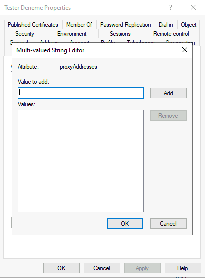205x278 pixels.
Task: Cancel the Multi-valued String Editor
Action: point(168,223)
